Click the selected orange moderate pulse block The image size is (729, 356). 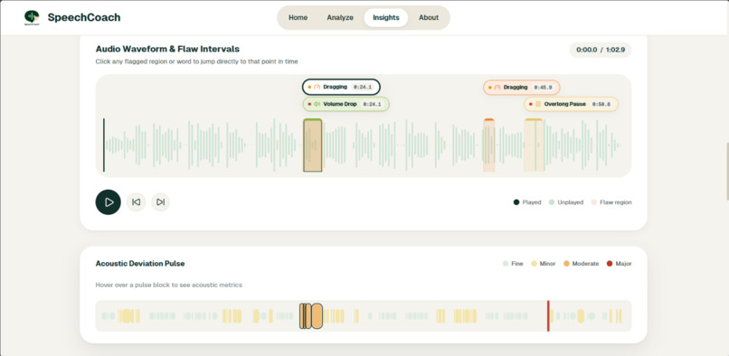point(317,316)
